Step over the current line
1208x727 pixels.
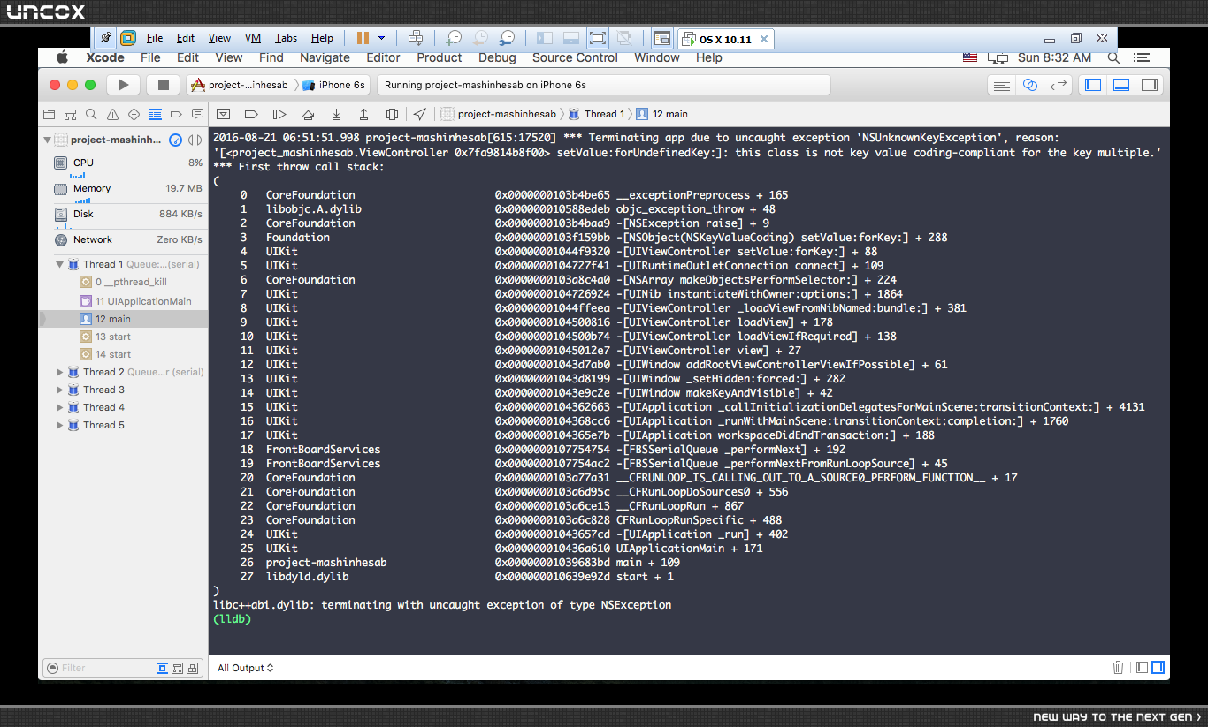point(308,114)
